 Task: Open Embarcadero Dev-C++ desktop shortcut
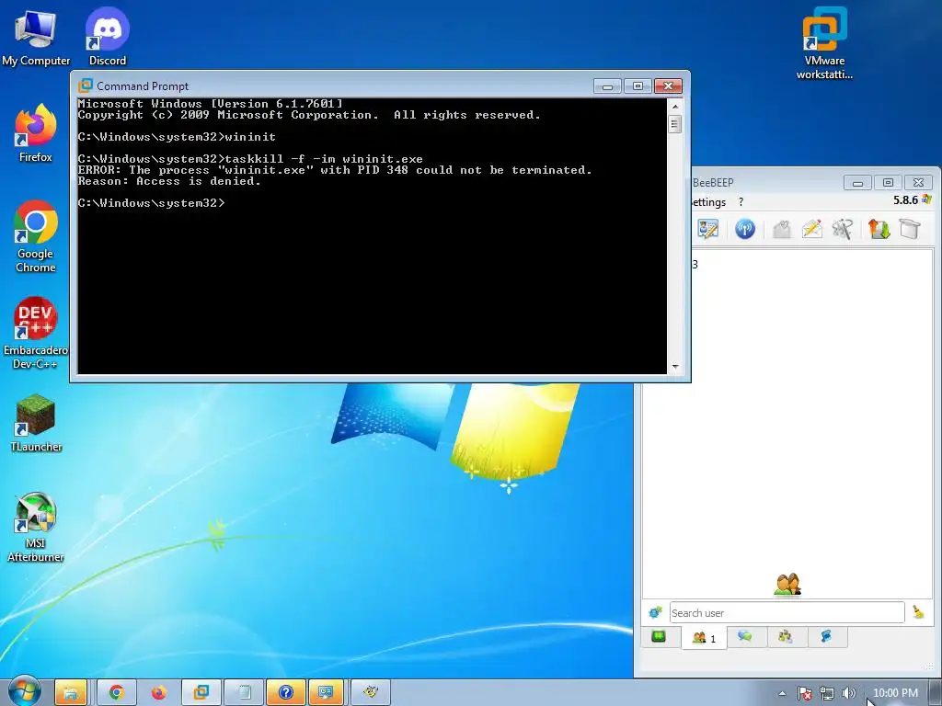(x=36, y=333)
